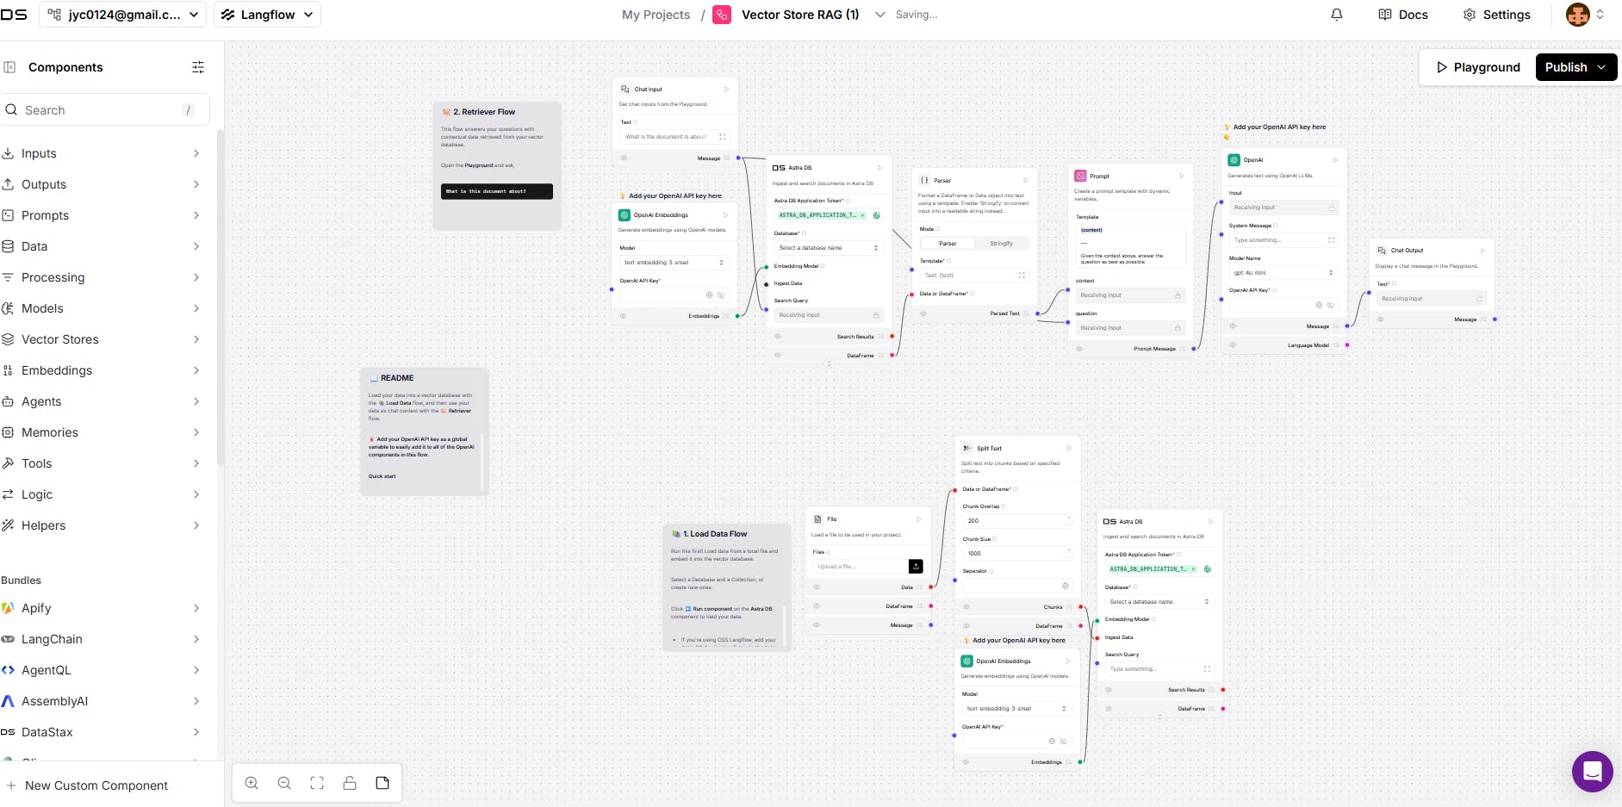Run the Prompt component

1182,176
